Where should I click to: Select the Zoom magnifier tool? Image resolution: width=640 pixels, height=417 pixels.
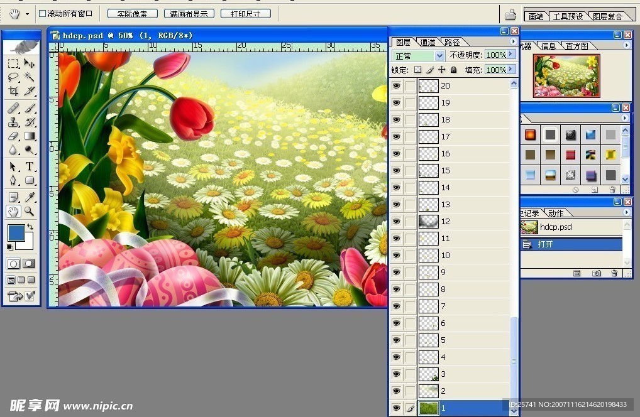click(x=30, y=212)
